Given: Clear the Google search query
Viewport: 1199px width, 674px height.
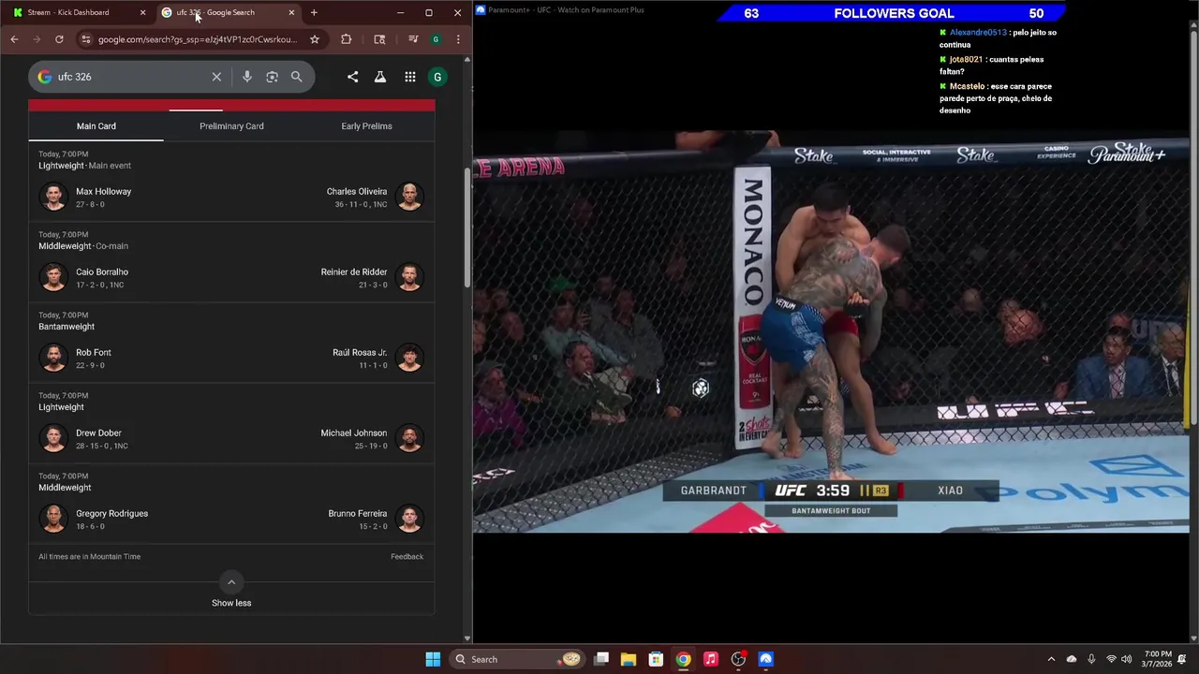Looking at the screenshot, I should (x=216, y=77).
